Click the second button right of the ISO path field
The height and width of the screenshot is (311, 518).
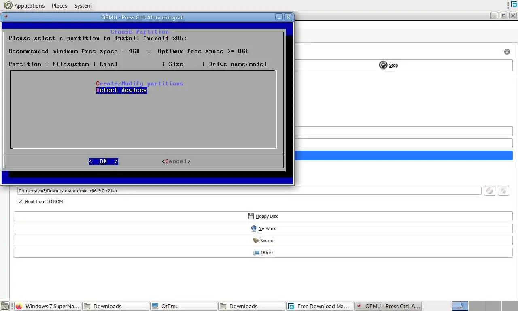503,191
